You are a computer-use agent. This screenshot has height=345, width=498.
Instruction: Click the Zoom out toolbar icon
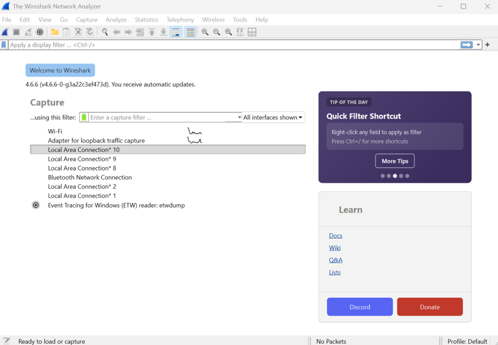click(217, 32)
